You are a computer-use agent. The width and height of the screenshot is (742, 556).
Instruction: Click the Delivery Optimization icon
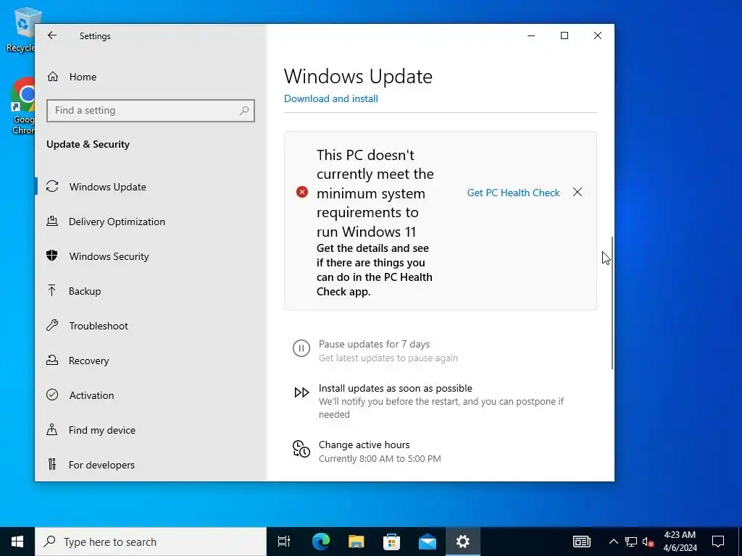52,222
